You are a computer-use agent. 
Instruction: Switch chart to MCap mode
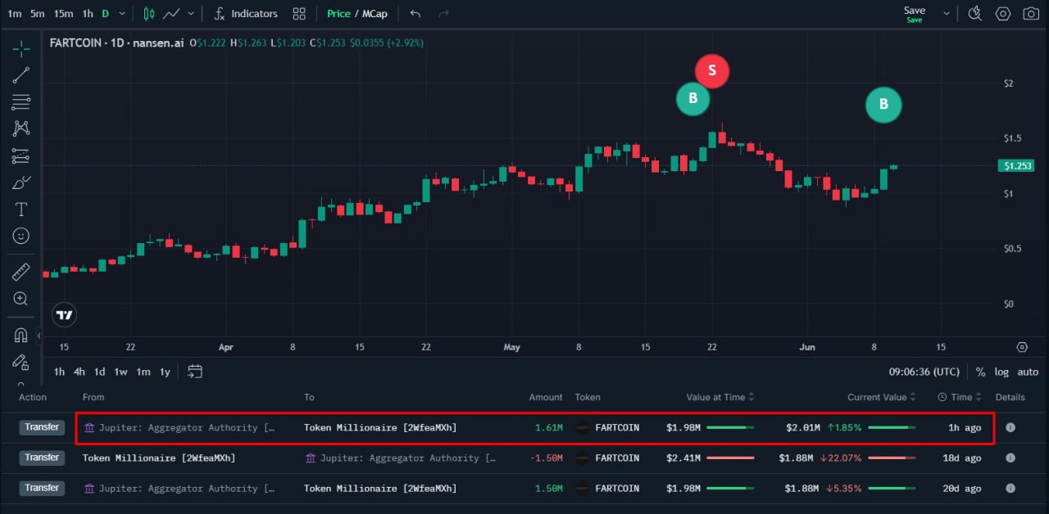(373, 14)
